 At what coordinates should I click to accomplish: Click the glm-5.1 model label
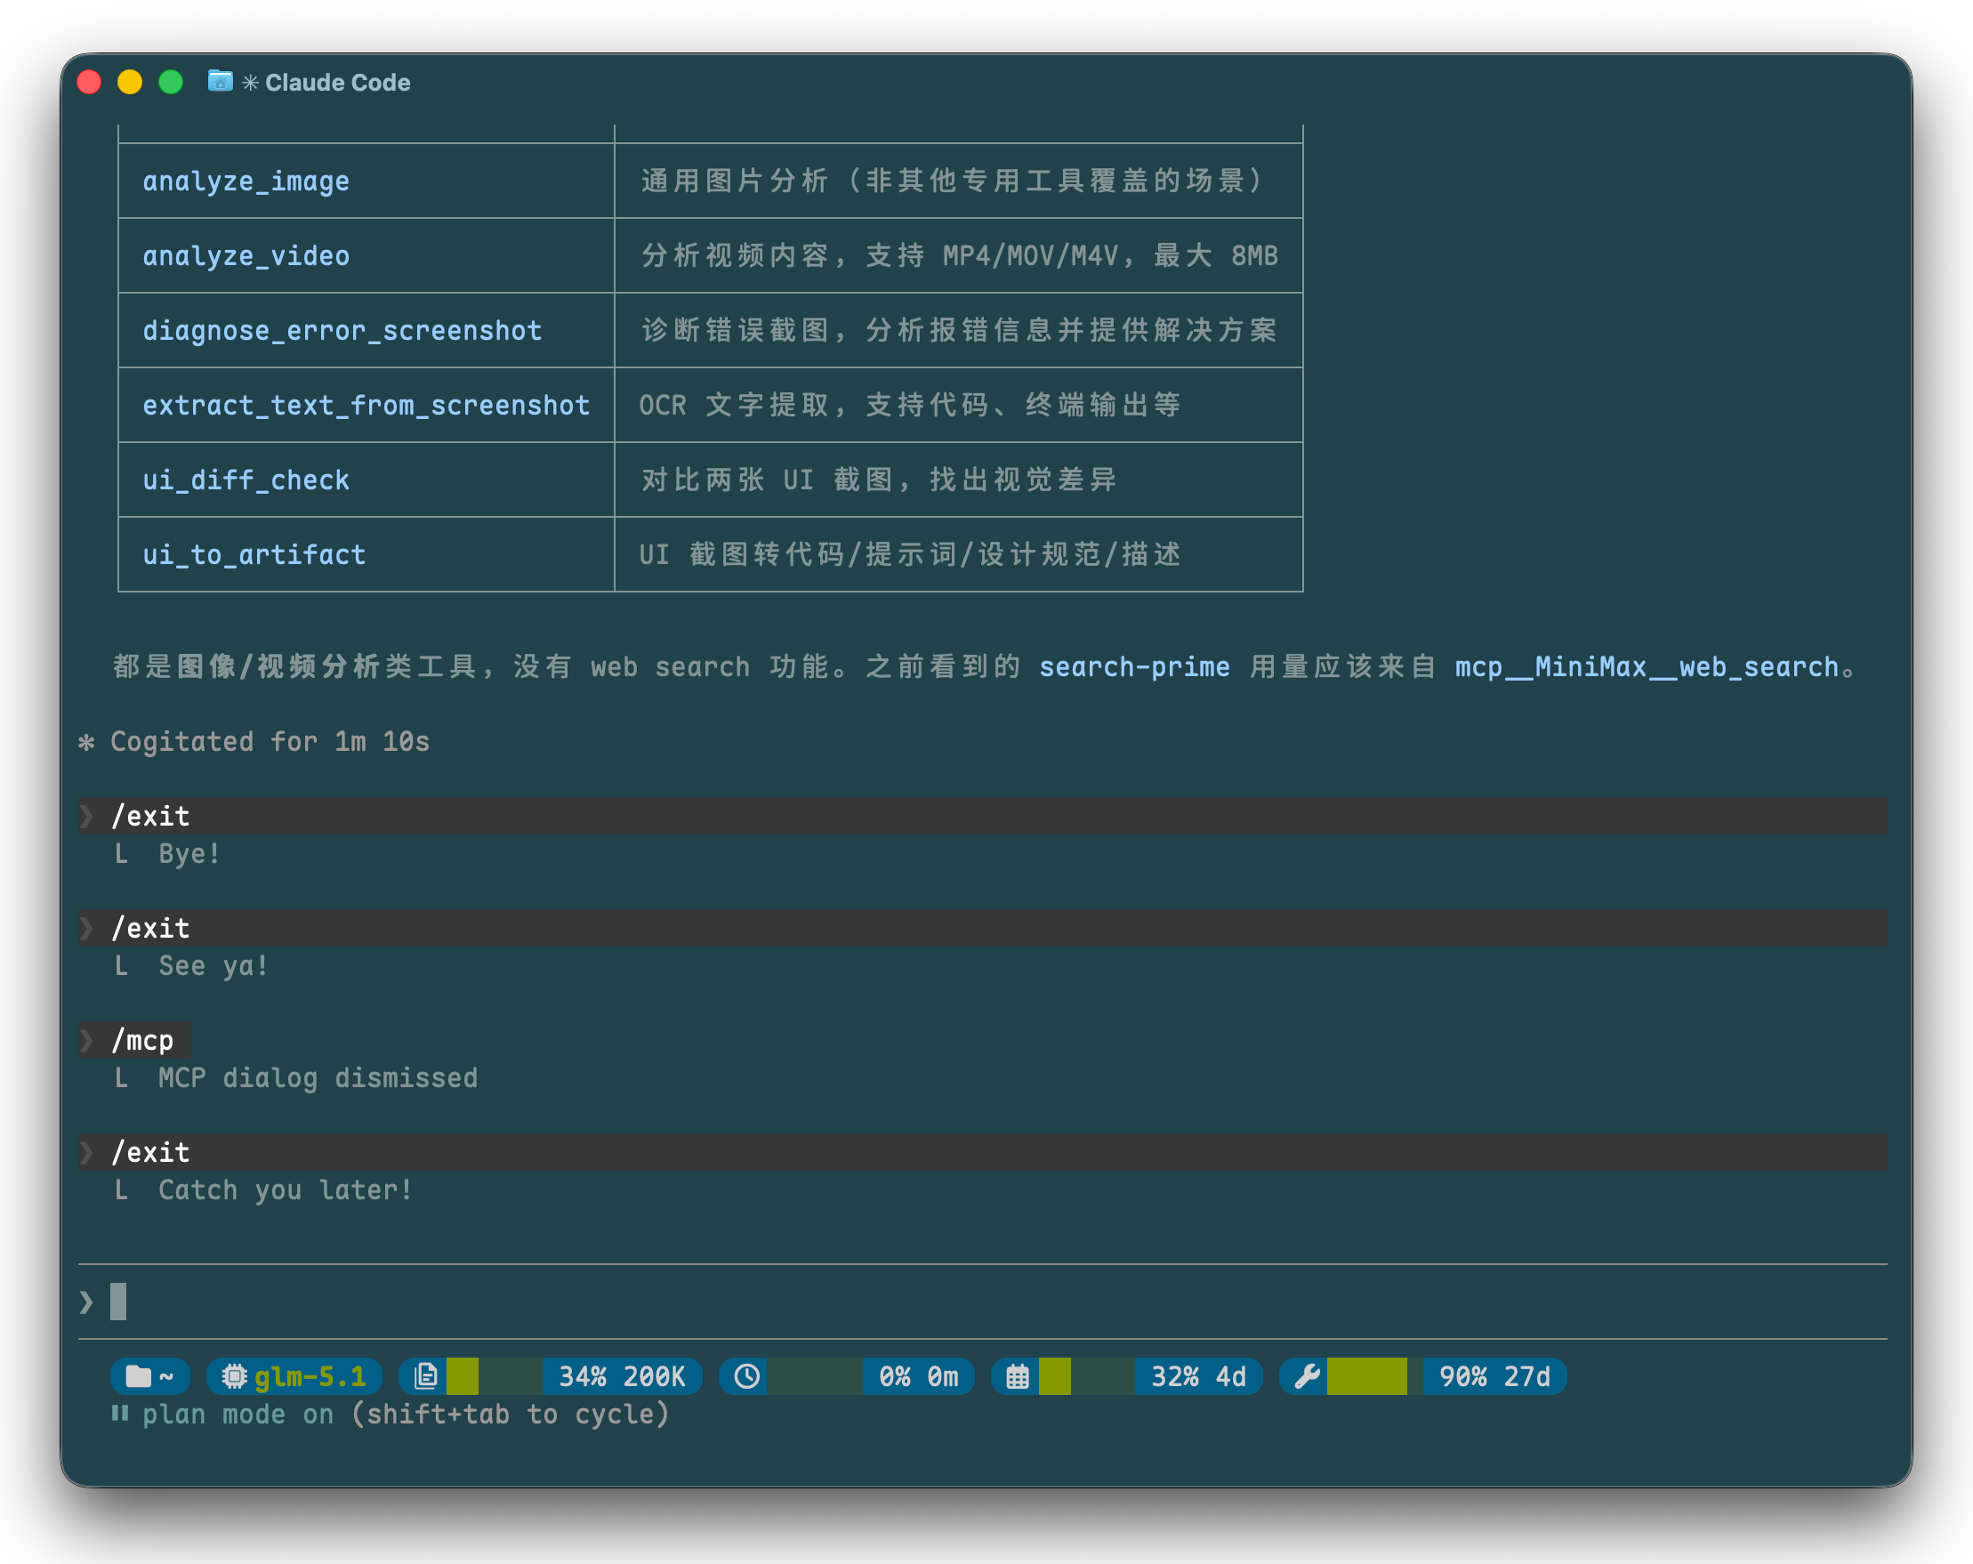coord(310,1376)
